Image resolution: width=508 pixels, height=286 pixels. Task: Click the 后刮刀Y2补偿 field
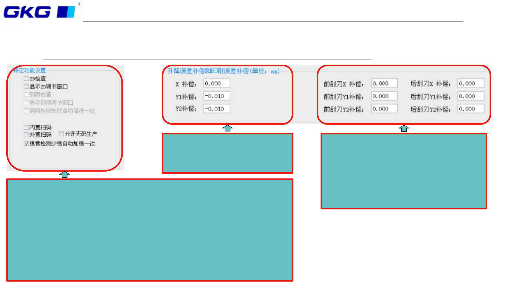point(471,109)
